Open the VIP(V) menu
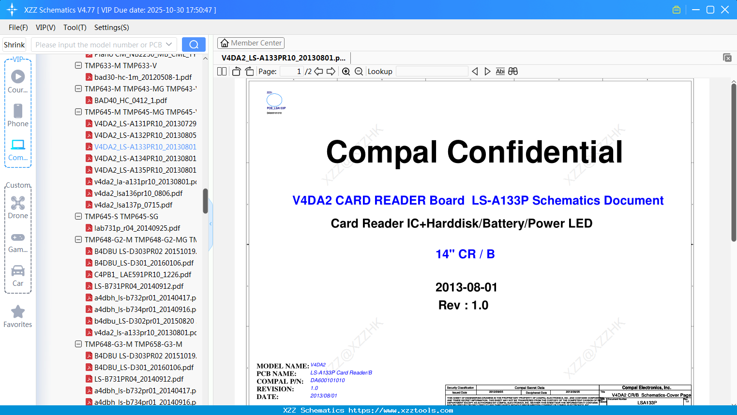 (x=45, y=28)
